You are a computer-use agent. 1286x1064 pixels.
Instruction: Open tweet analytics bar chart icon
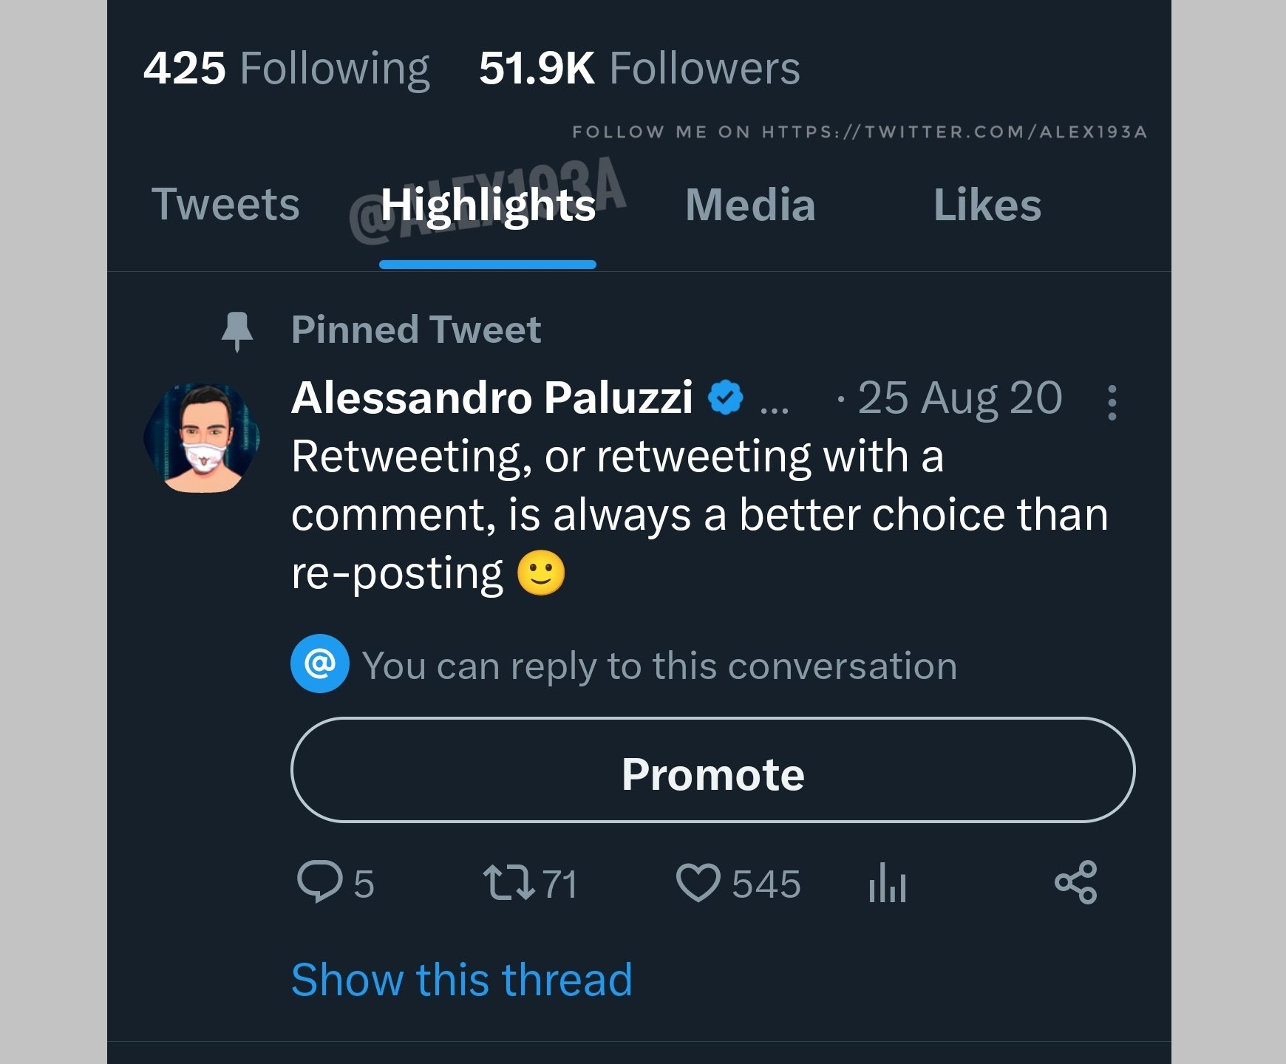pos(888,883)
